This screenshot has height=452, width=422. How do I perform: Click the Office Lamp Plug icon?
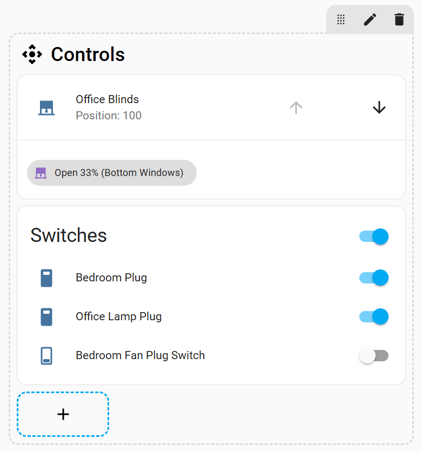pos(46,316)
